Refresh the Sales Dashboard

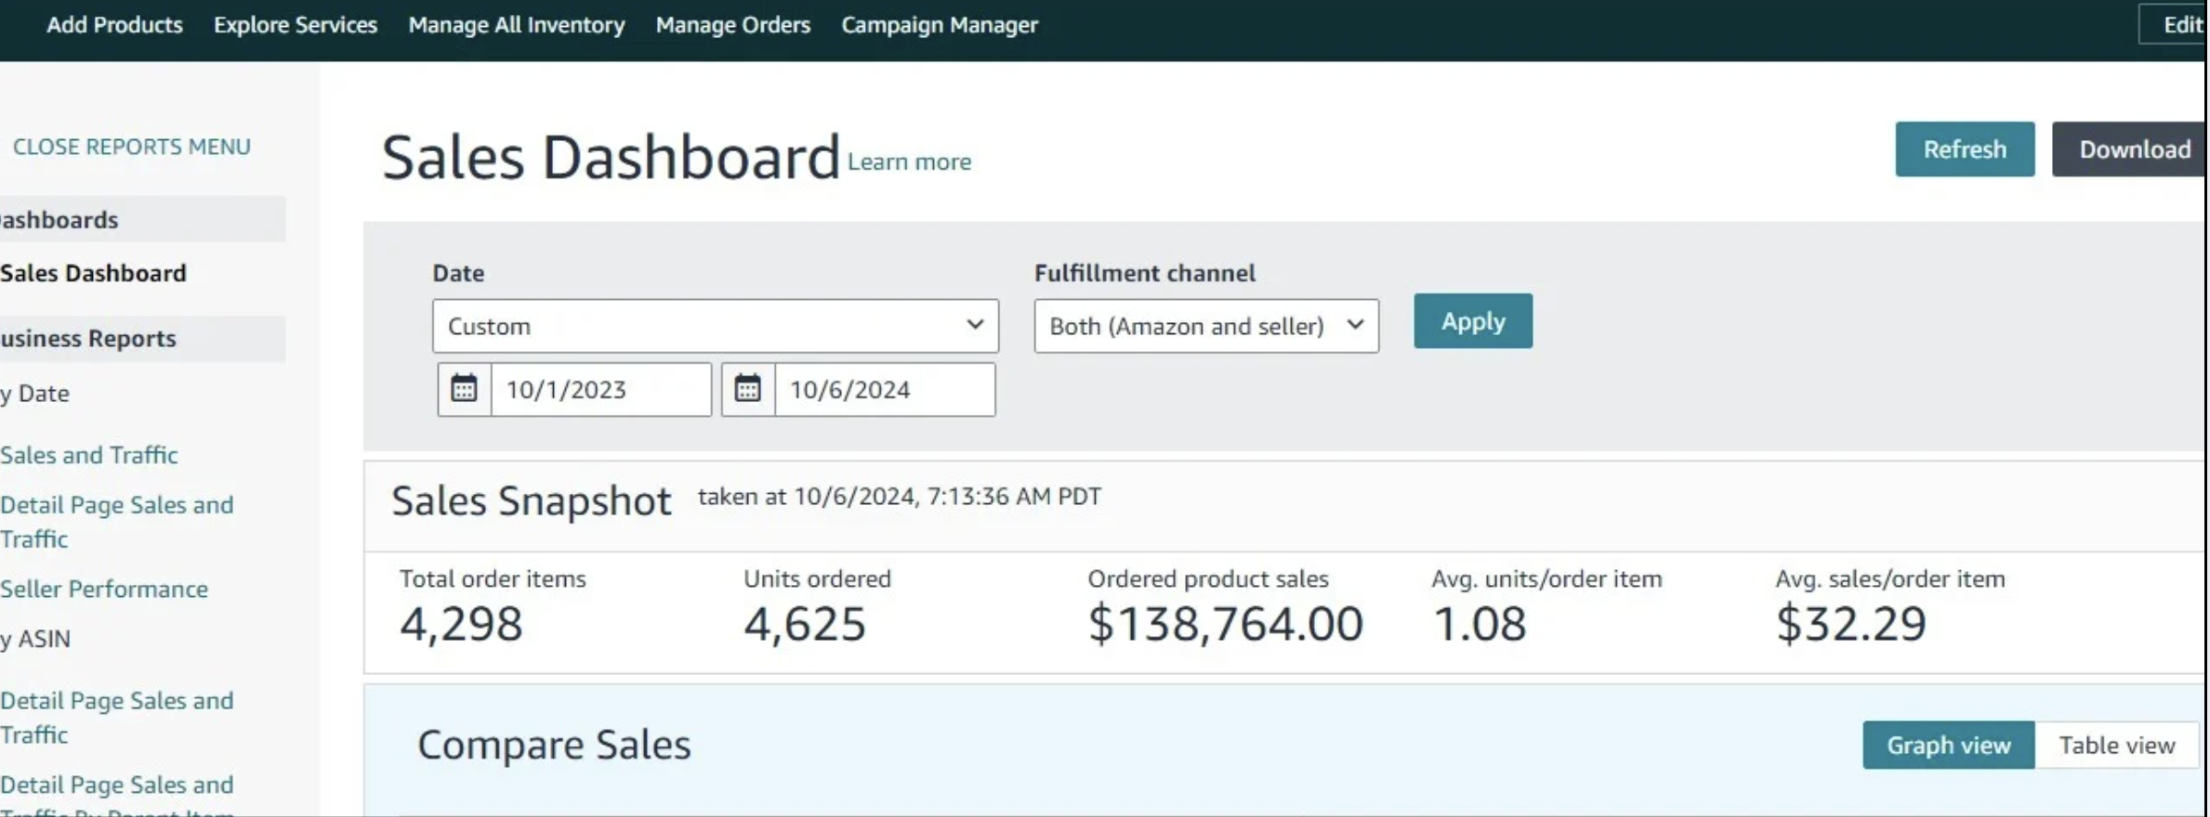1964,149
